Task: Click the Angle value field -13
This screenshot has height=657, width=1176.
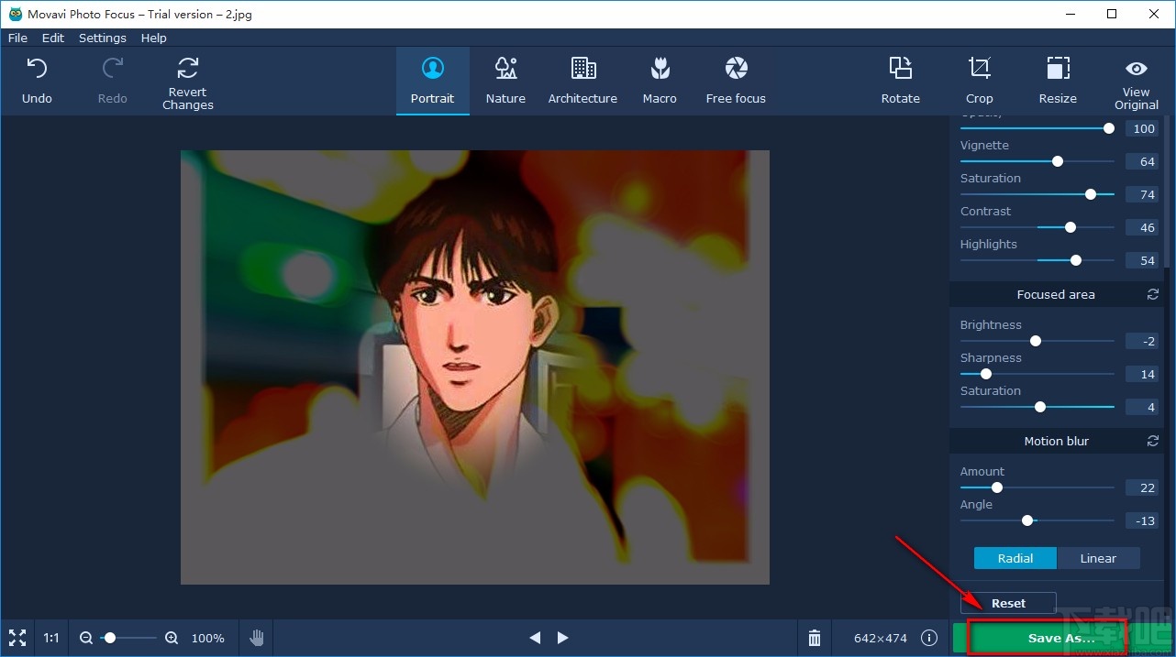Action: pos(1142,520)
